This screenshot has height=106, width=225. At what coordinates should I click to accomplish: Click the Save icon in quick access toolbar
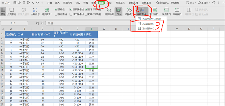point(15,3)
